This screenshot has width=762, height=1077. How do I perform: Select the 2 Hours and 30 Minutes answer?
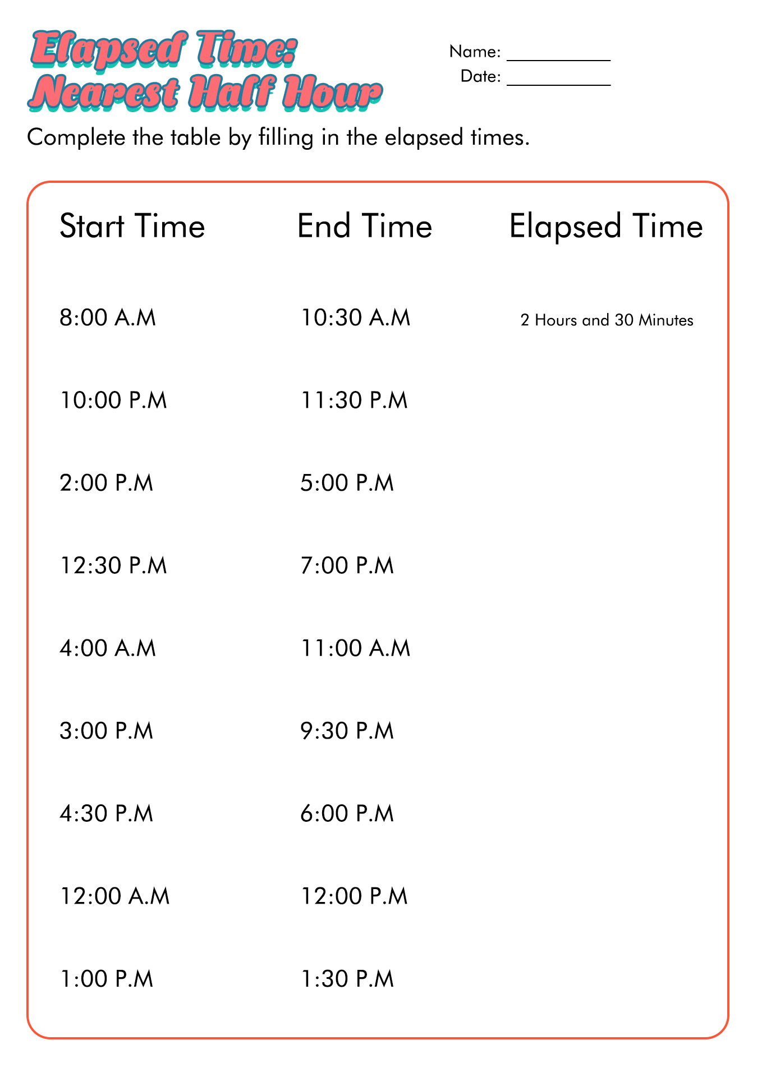coord(607,320)
